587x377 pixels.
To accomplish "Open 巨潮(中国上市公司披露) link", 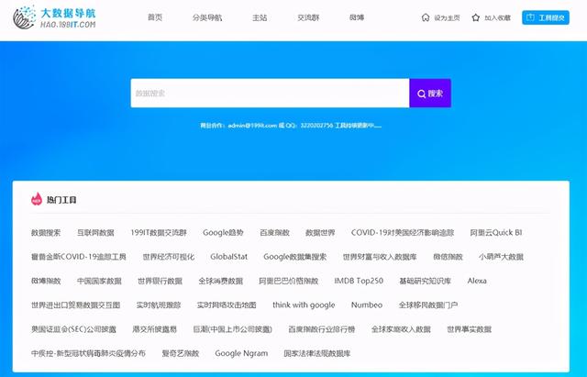I will [x=232, y=329].
